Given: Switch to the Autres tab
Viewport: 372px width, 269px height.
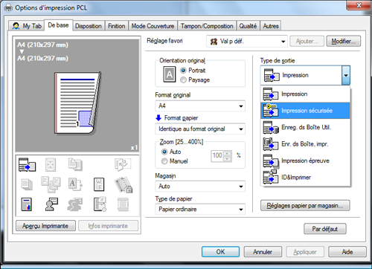Looking at the screenshot, I should coord(271,26).
